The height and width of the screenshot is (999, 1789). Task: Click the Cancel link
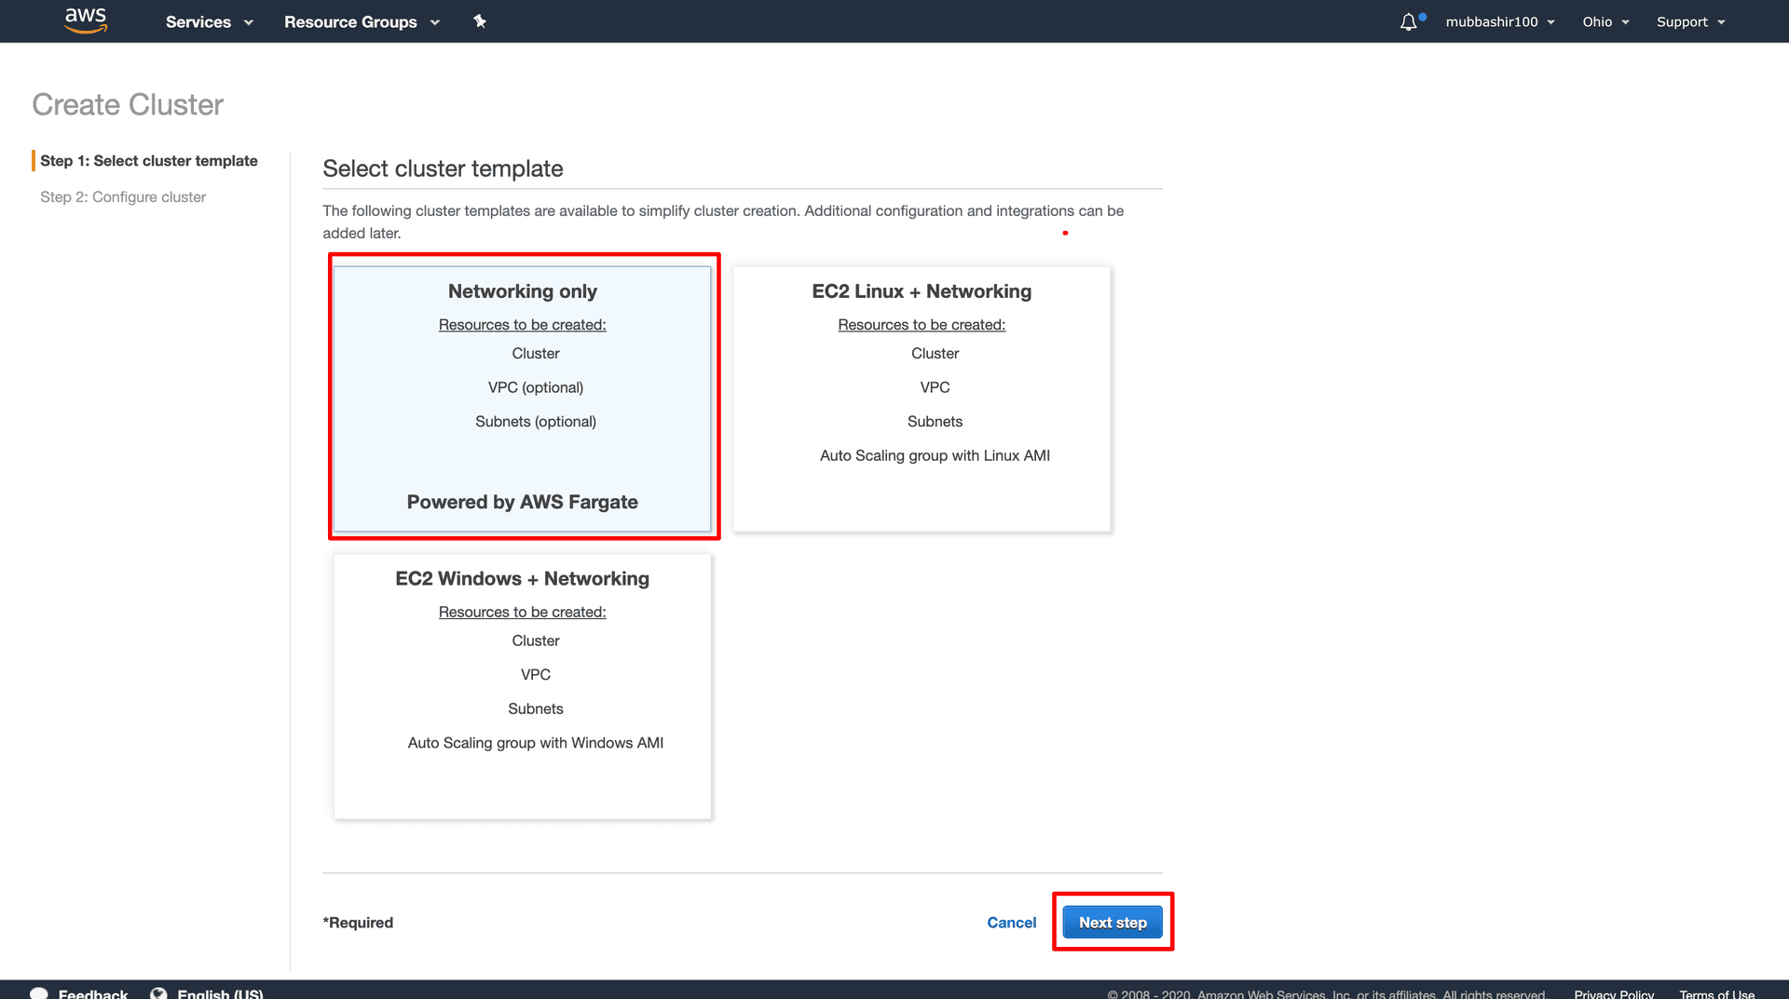[1011, 923]
